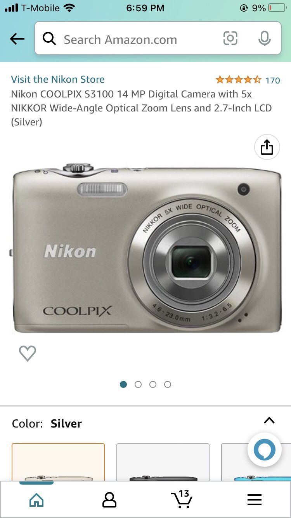291x518 pixels.
Task: Share this product via share icon
Action: point(267,147)
